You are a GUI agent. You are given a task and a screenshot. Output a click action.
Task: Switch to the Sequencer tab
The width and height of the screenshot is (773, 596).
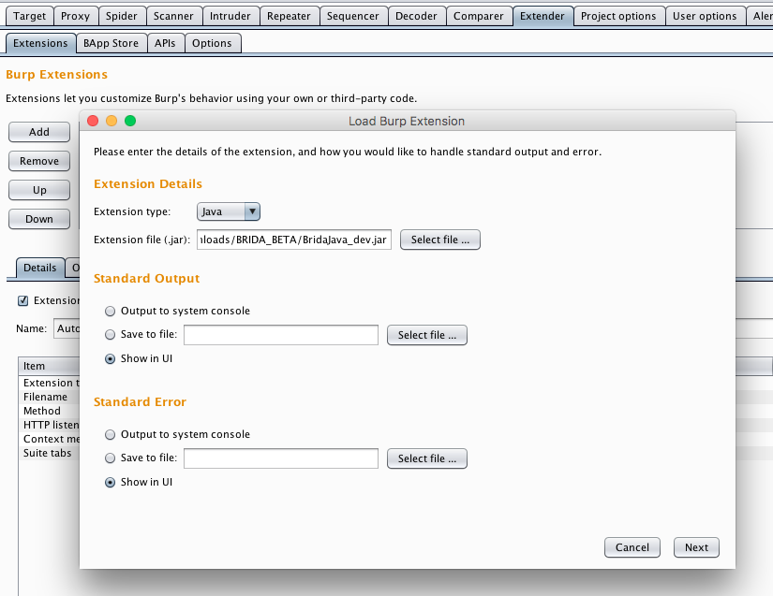click(353, 15)
